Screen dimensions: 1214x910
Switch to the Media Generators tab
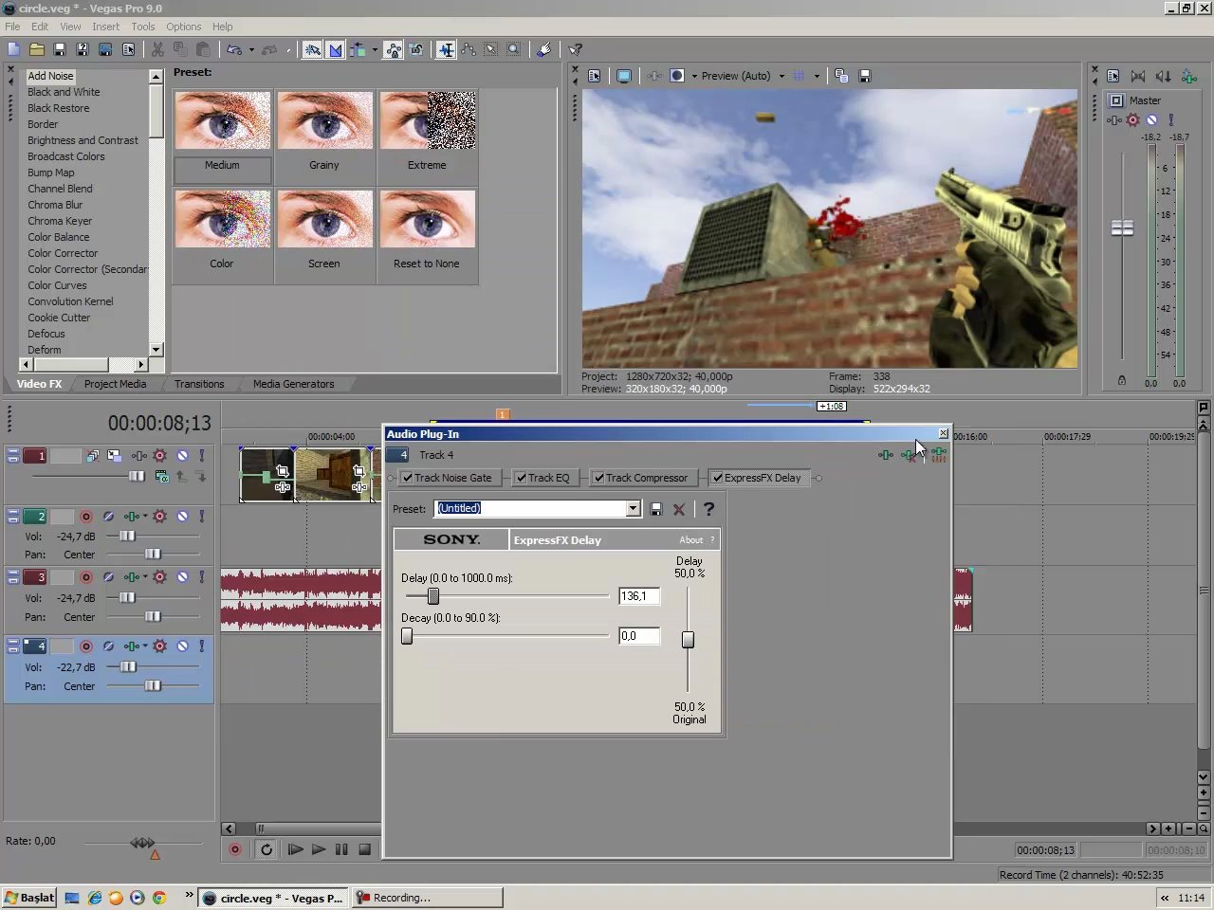(x=293, y=384)
